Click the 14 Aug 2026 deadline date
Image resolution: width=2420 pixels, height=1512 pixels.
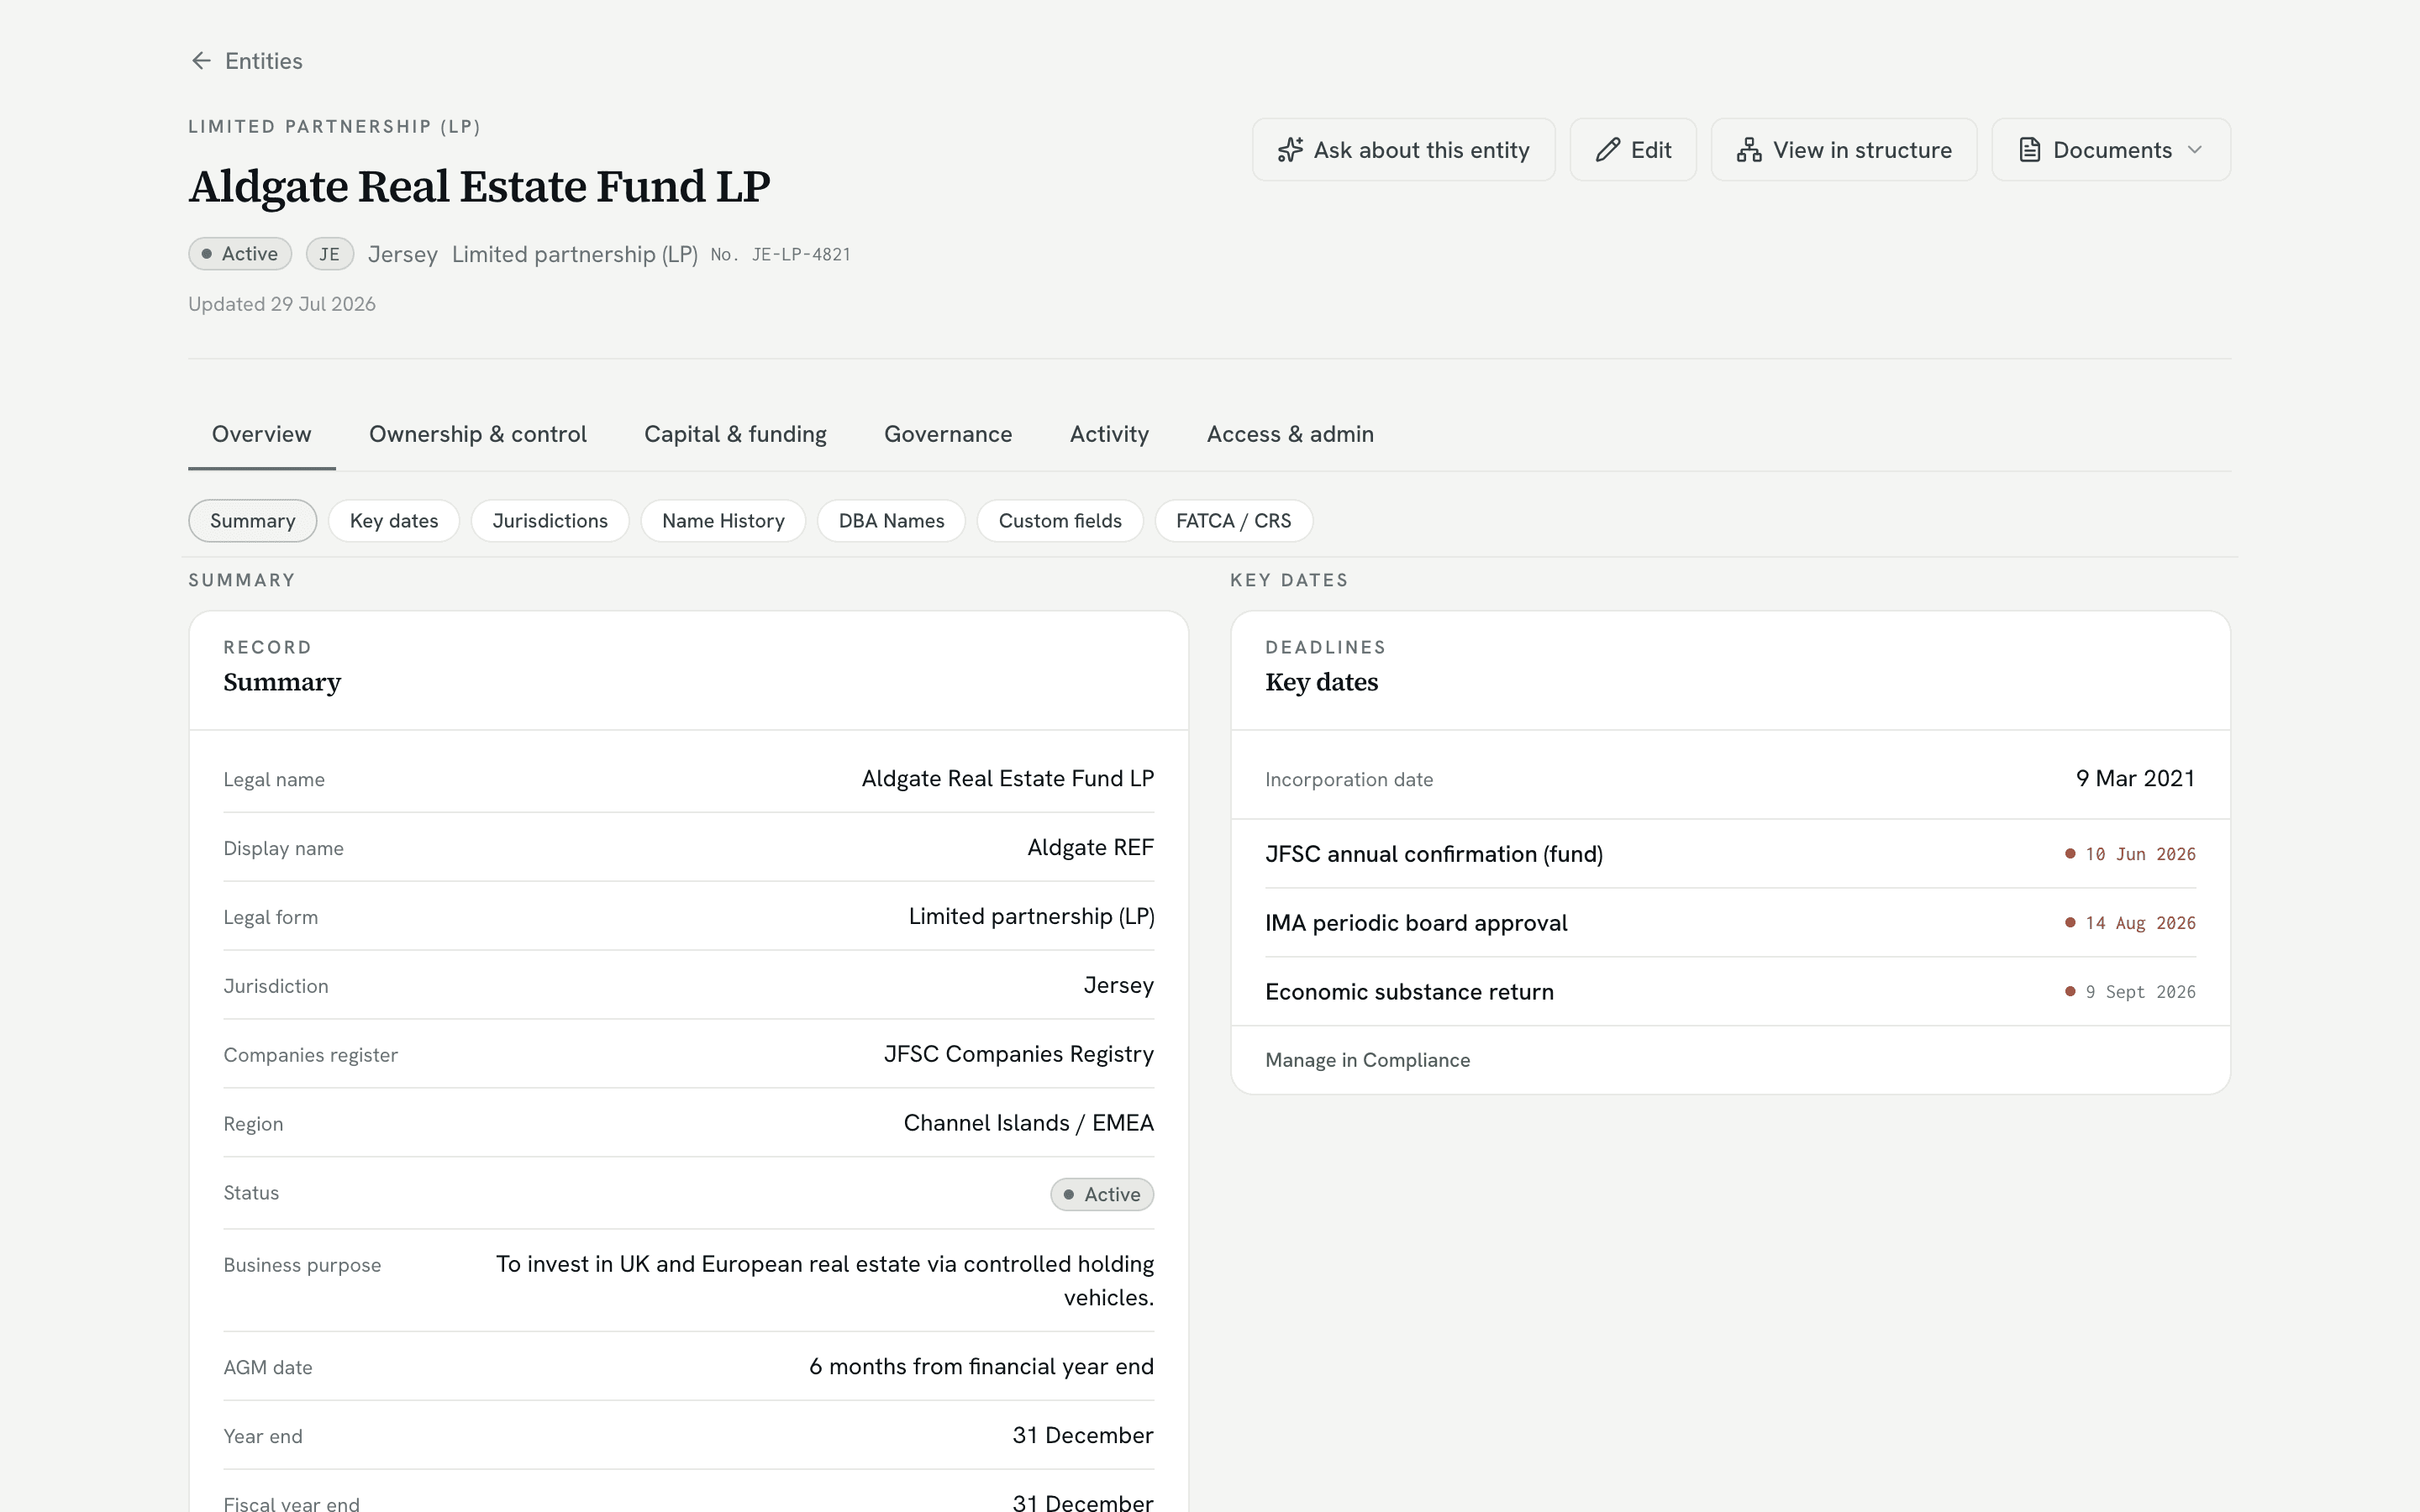(2140, 923)
